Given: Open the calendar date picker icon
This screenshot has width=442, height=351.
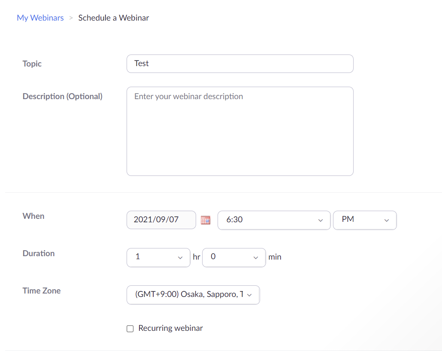Looking at the screenshot, I should pos(206,220).
